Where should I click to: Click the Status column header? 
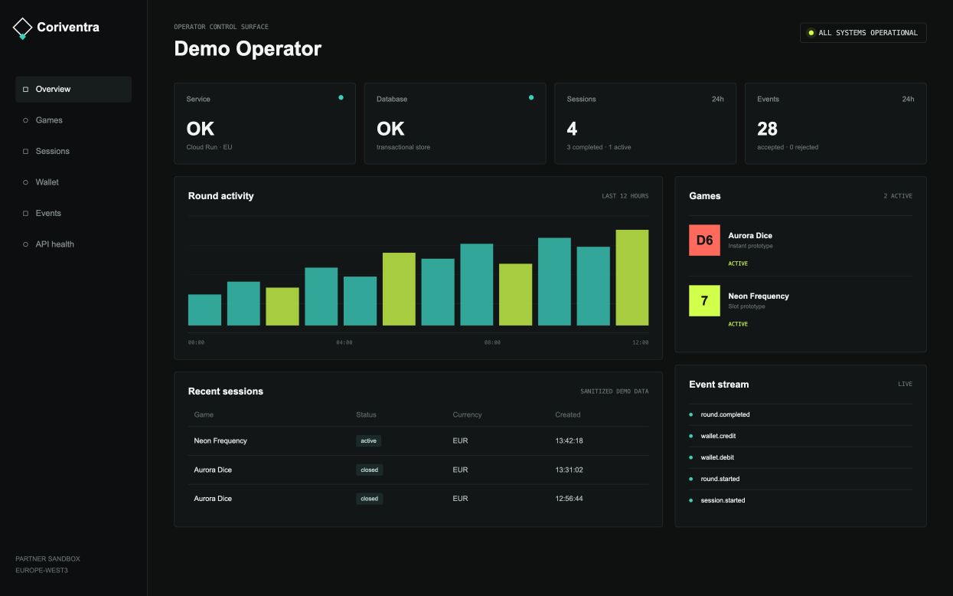(367, 414)
